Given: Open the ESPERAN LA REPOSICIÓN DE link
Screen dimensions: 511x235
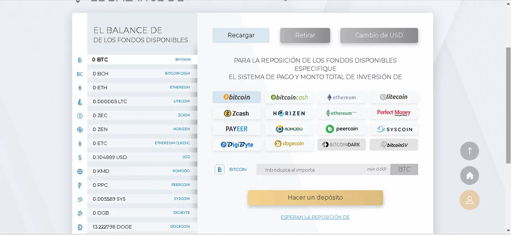Looking at the screenshot, I should [x=315, y=217].
